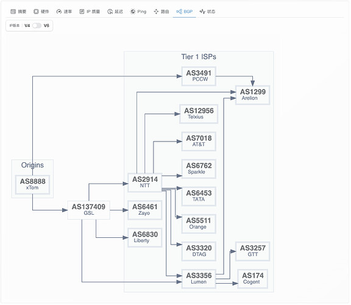
Task: Open the 路由 routing icon
Action: [x=156, y=12]
